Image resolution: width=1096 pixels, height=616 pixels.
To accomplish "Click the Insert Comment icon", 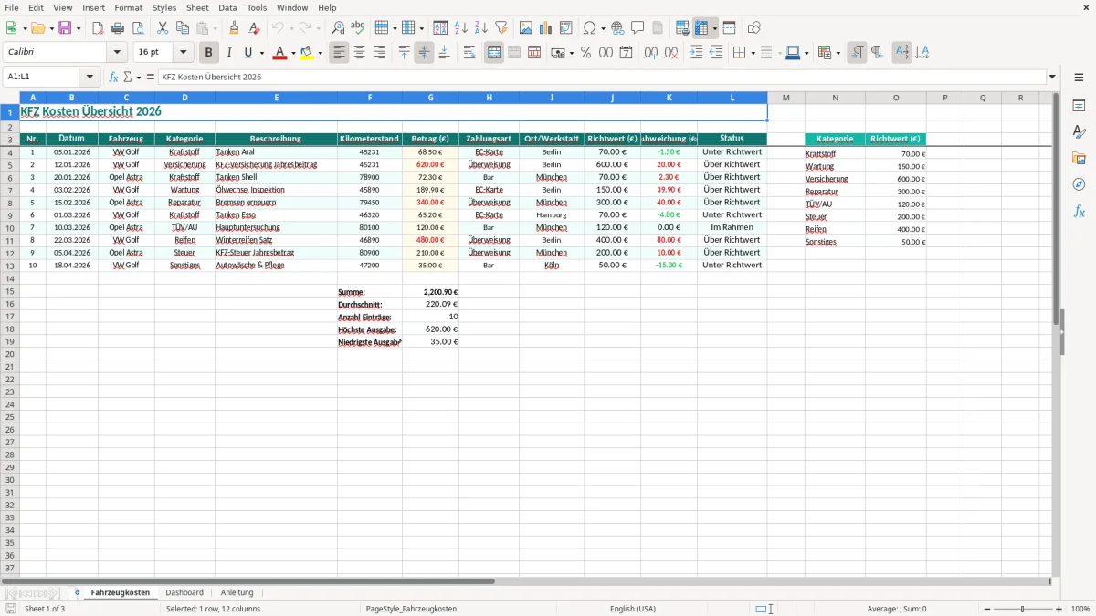I will 638,28.
